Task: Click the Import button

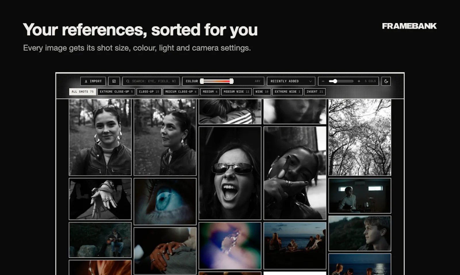Action: point(93,81)
